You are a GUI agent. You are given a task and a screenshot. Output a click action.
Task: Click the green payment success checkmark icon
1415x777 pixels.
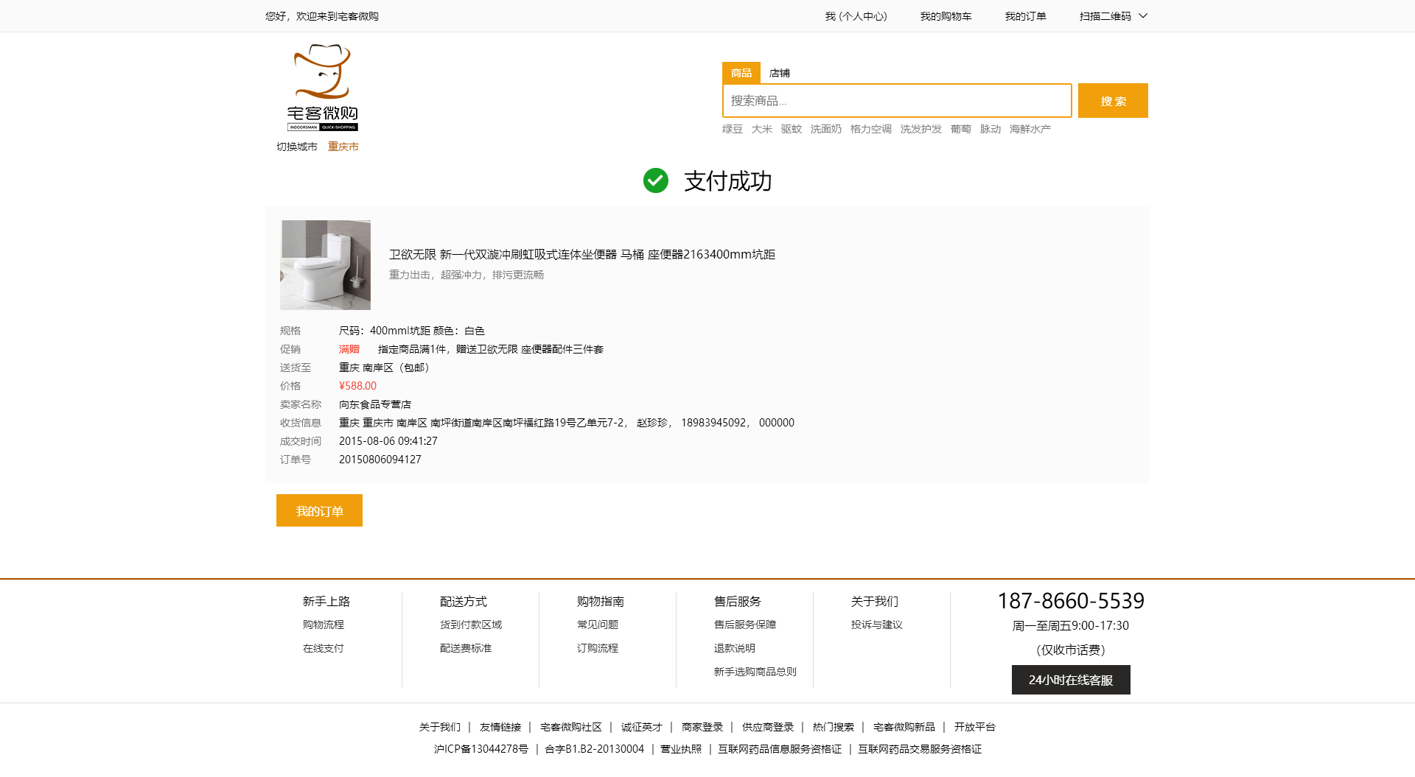tap(655, 180)
